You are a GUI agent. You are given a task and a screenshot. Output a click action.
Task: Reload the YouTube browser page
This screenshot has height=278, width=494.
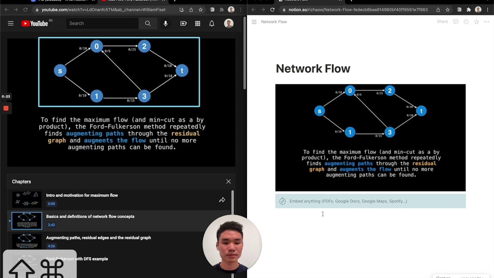point(25,10)
